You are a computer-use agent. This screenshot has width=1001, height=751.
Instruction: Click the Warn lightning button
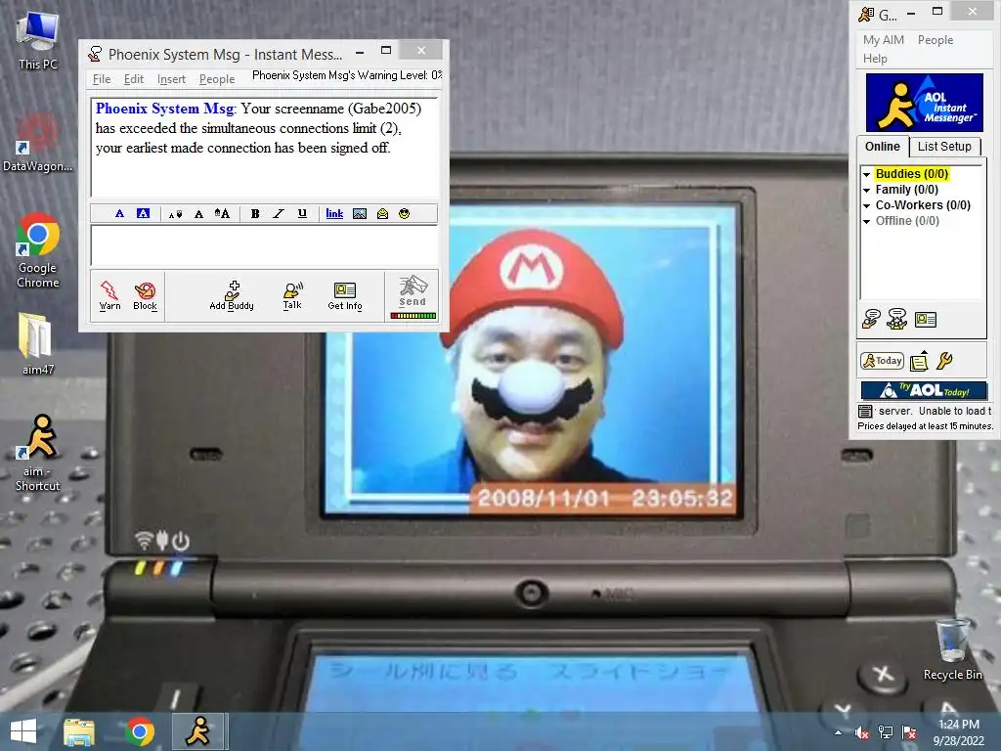coord(109,295)
